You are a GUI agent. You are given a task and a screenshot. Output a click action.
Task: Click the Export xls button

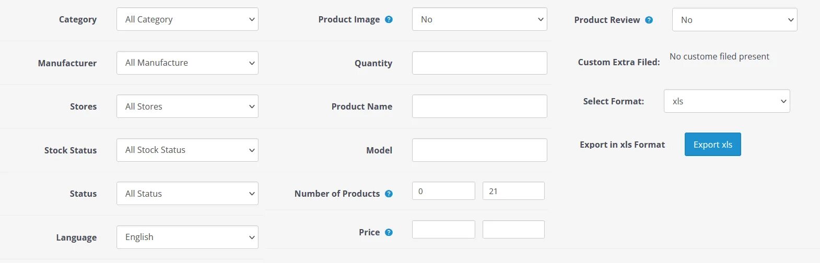point(713,145)
